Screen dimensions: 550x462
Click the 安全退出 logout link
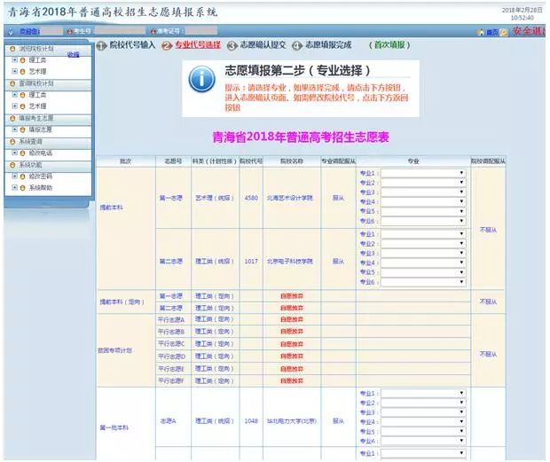pos(529,32)
